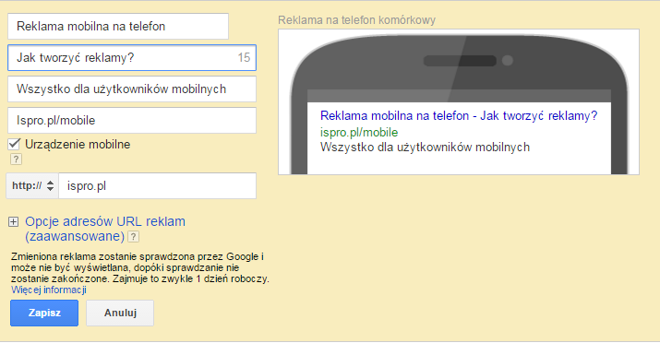
Task: Click plus icon beside Opcje adresów URL
Action: 14,222
